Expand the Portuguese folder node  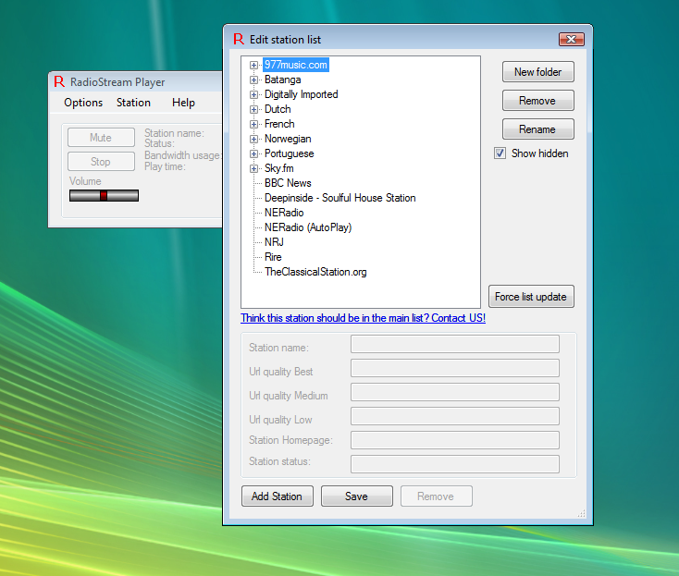[253, 153]
